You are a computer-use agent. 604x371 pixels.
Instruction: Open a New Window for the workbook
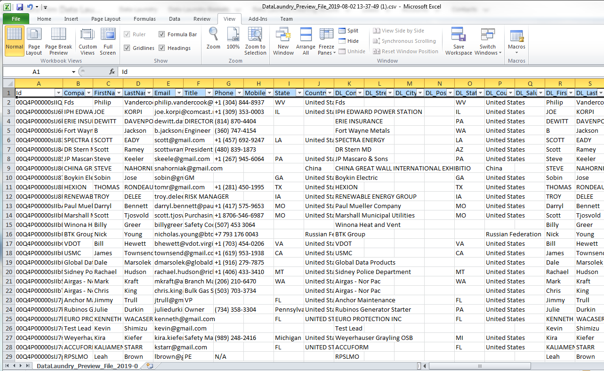pos(283,41)
